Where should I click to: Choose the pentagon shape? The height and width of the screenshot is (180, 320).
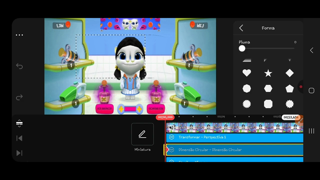(290, 88)
